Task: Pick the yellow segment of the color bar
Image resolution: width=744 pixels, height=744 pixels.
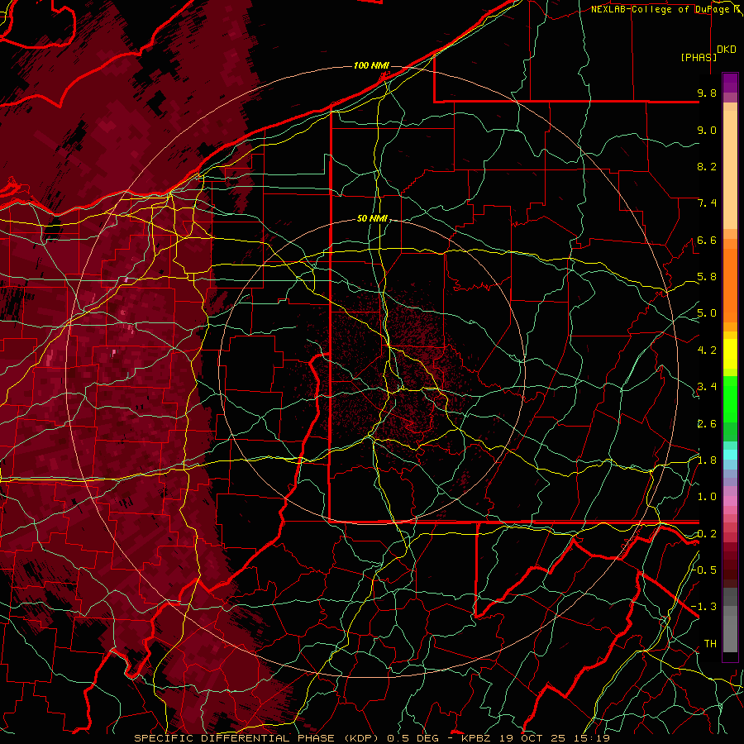Action: [x=730, y=354]
